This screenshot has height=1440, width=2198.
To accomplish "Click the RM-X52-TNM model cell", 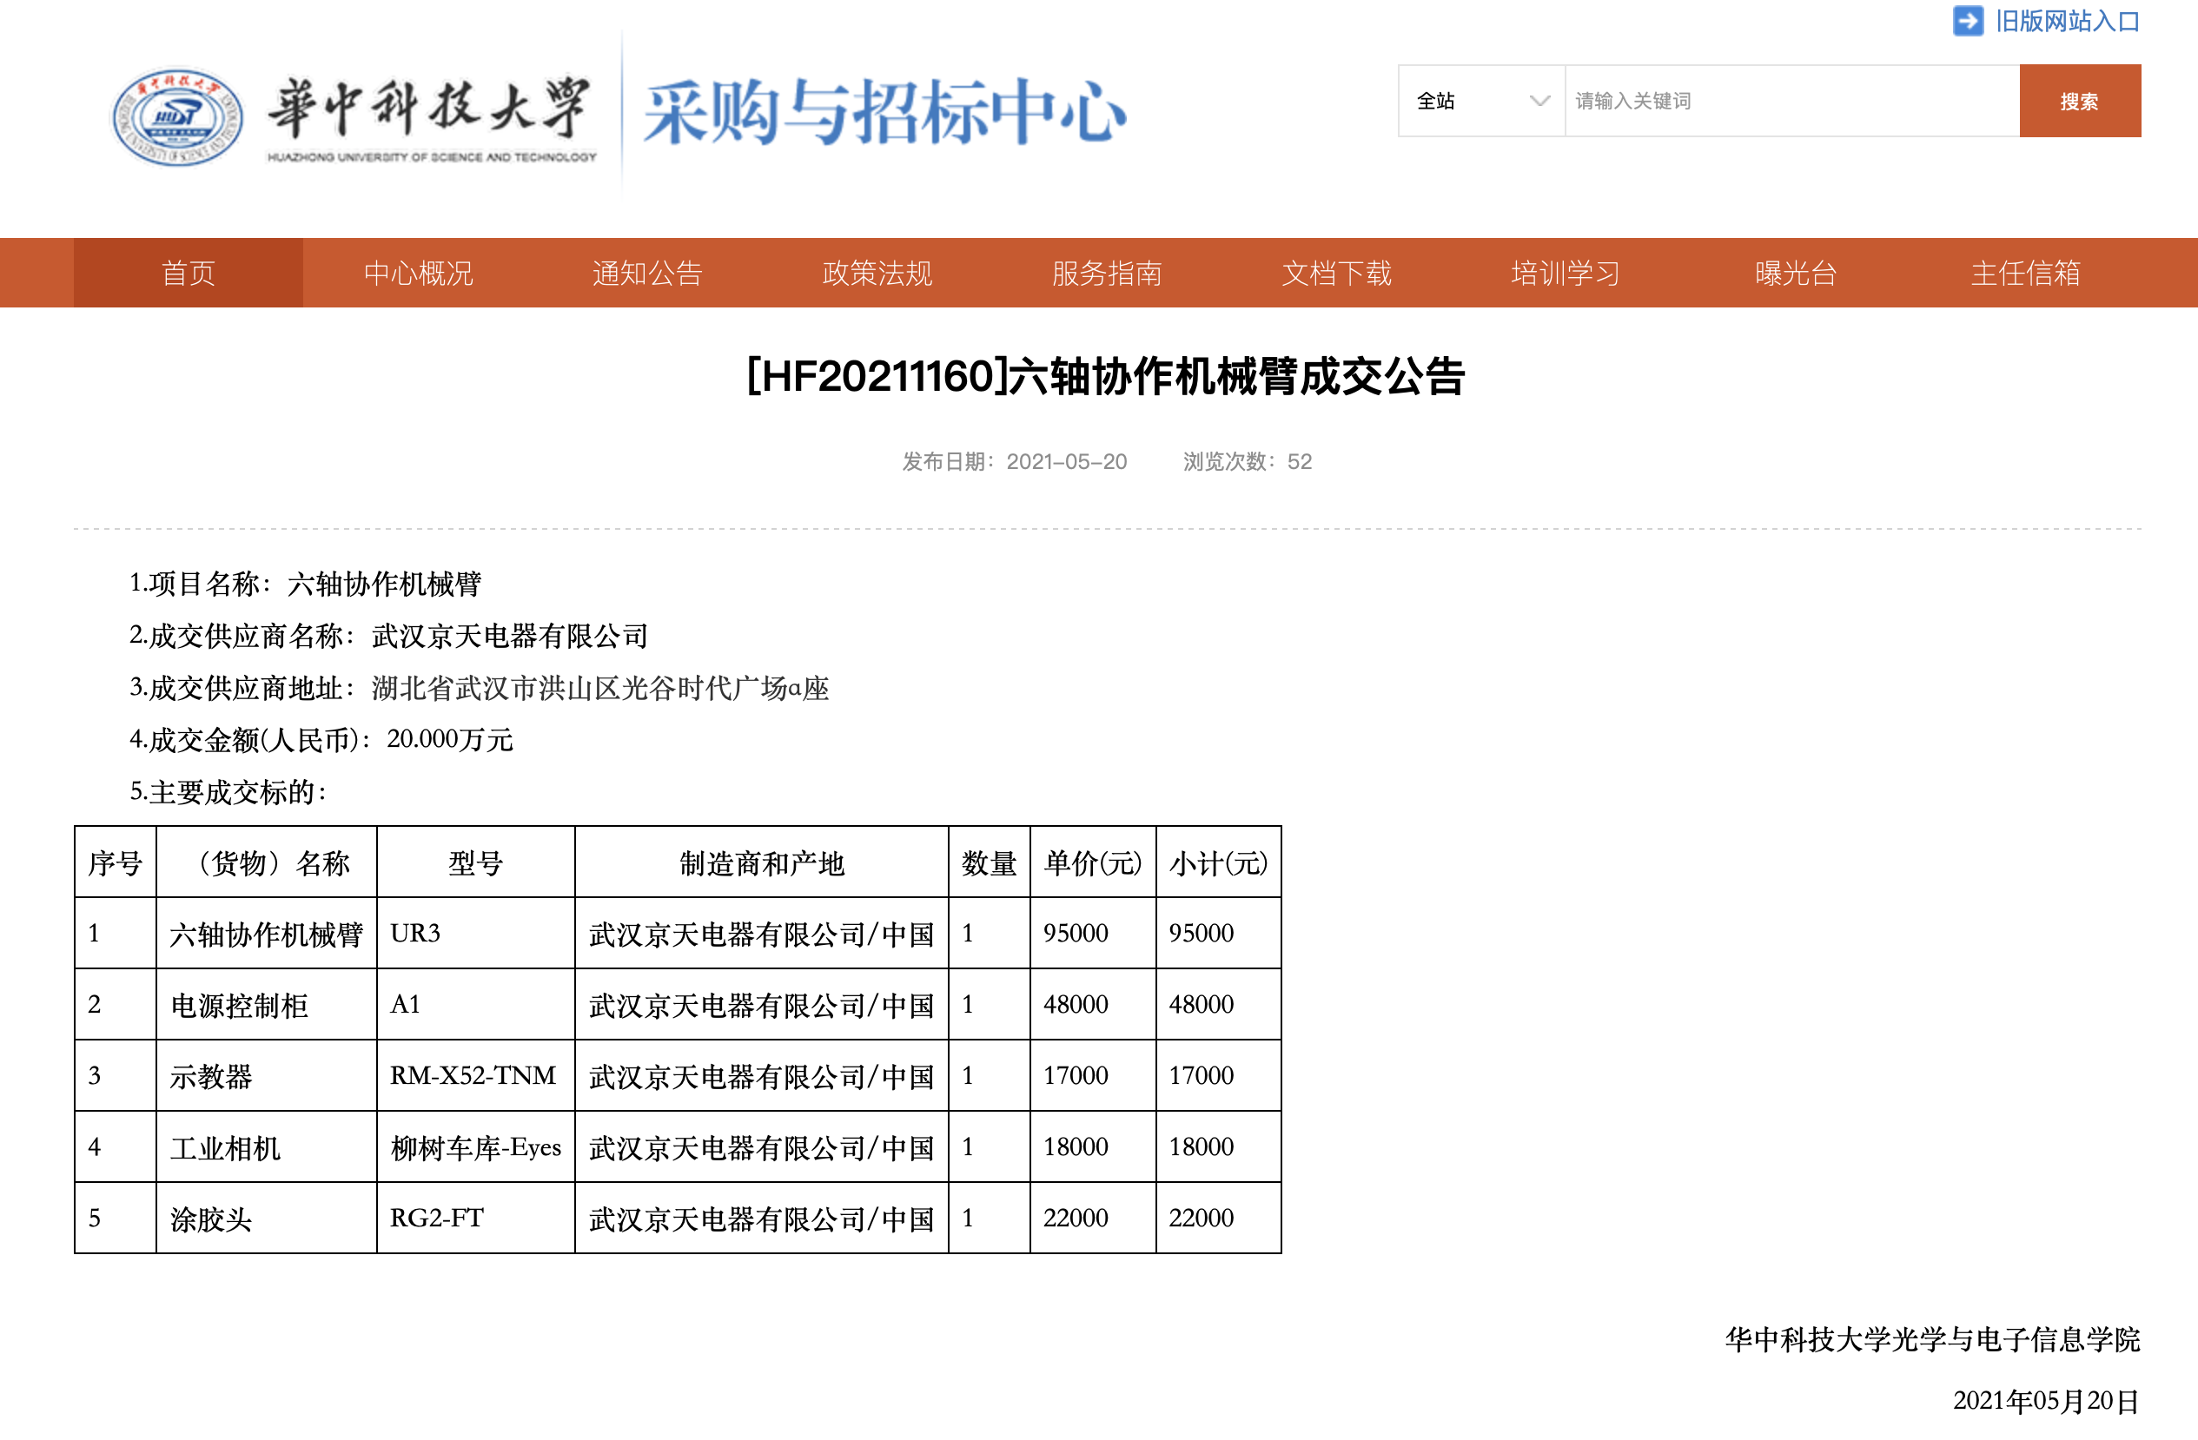I will tap(475, 1075).
